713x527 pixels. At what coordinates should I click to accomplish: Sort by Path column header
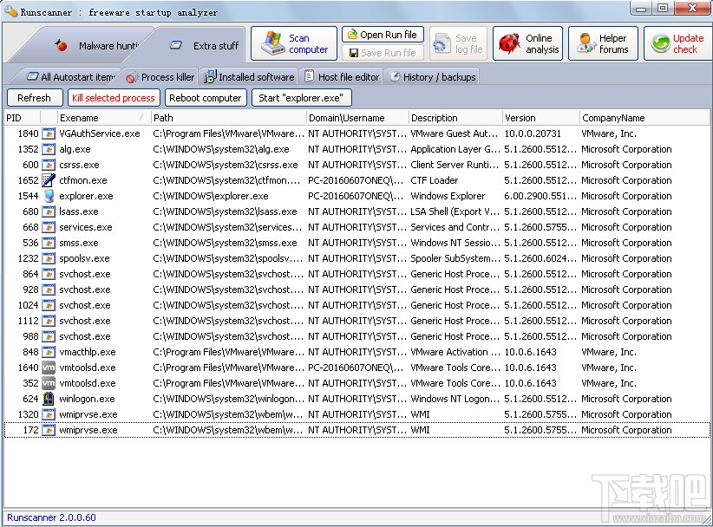(x=228, y=118)
